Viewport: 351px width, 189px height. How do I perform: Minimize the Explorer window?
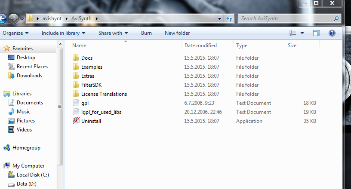coord(305,3)
